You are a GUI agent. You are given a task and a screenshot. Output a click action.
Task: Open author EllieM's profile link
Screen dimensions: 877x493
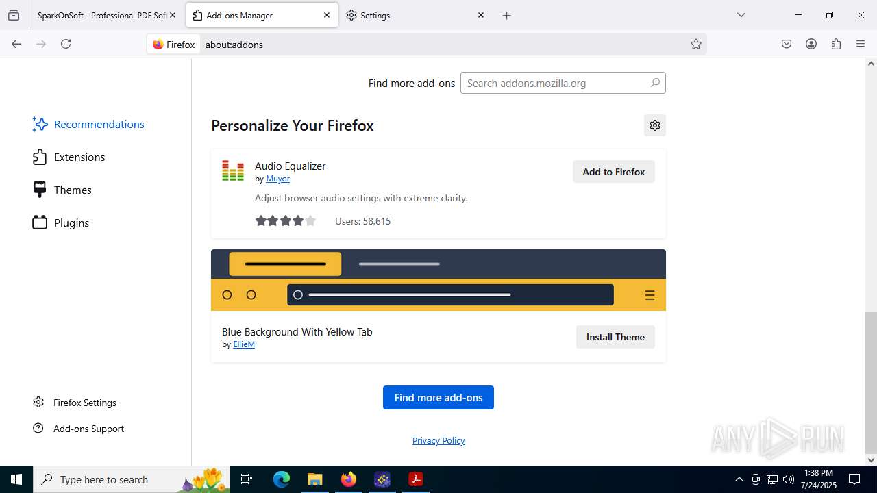pyautogui.click(x=244, y=344)
